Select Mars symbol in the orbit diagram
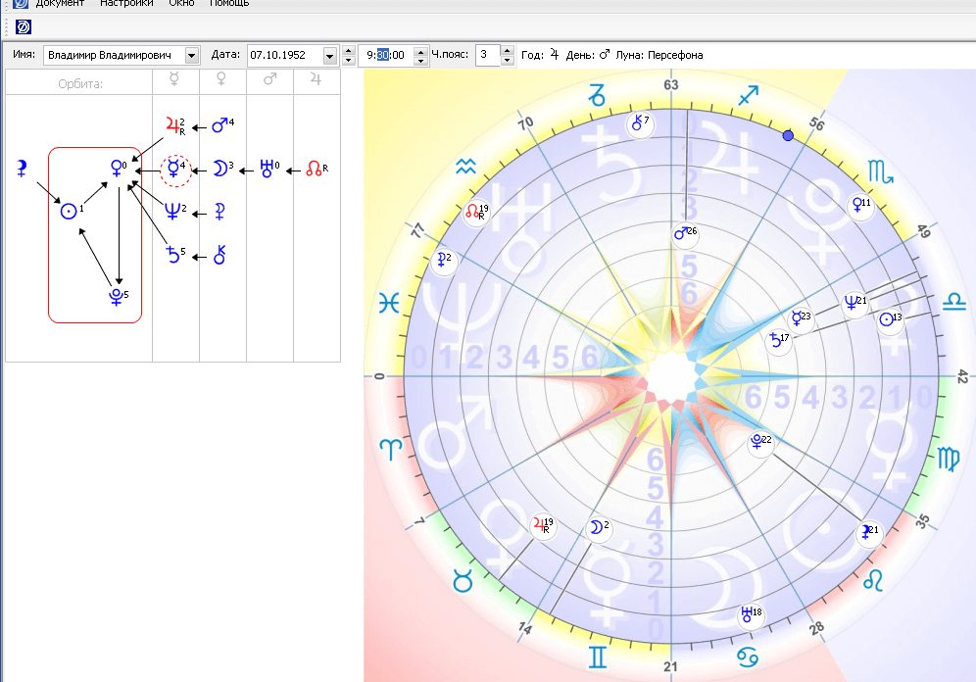The height and width of the screenshot is (682, 976). pos(220,125)
